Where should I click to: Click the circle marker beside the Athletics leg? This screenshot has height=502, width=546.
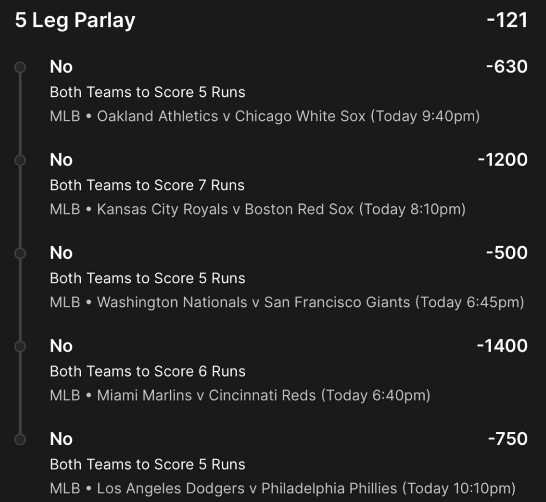coord(20,67)
